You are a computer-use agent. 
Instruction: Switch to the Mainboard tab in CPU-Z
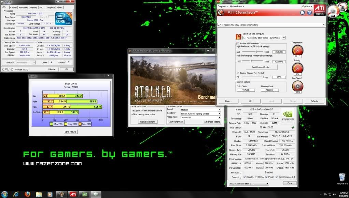(23, 7)
